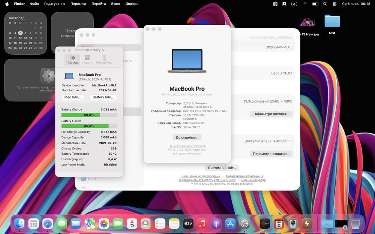Open the Перегляд menu

78,4
